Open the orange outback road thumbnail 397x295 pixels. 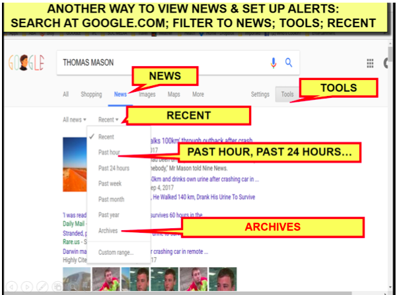click(75, 165)
